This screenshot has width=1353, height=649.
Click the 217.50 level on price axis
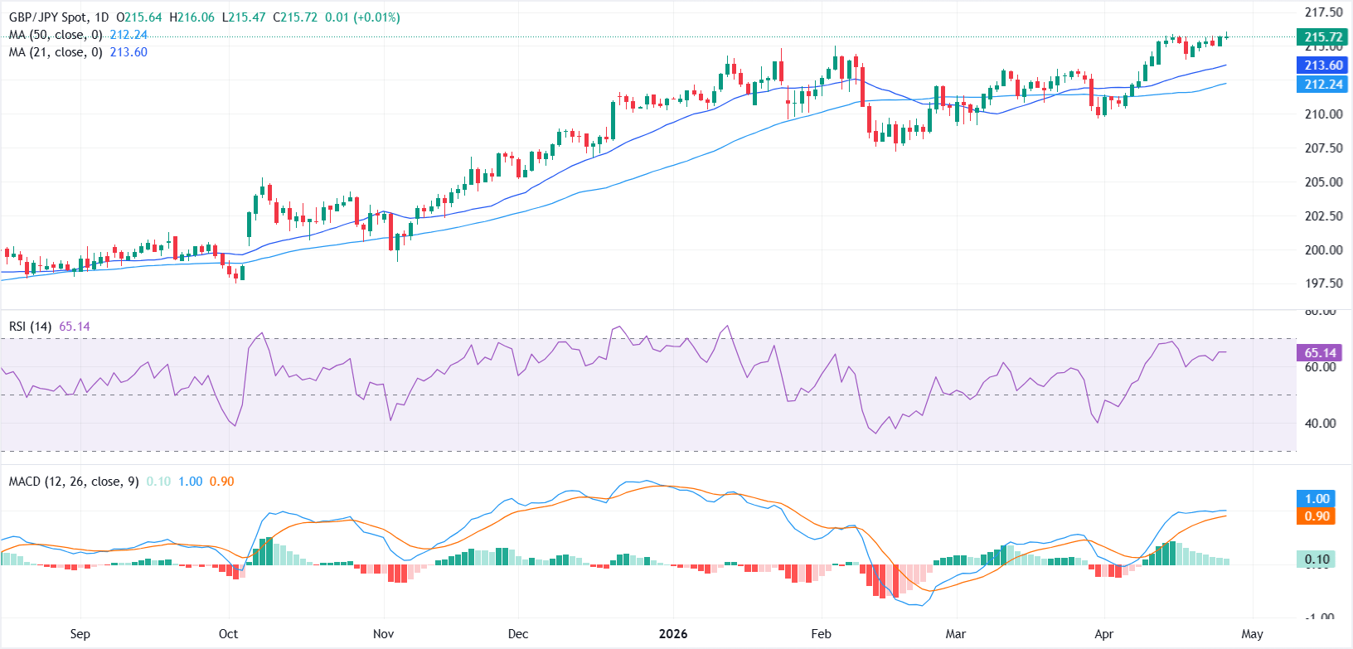1323,12
